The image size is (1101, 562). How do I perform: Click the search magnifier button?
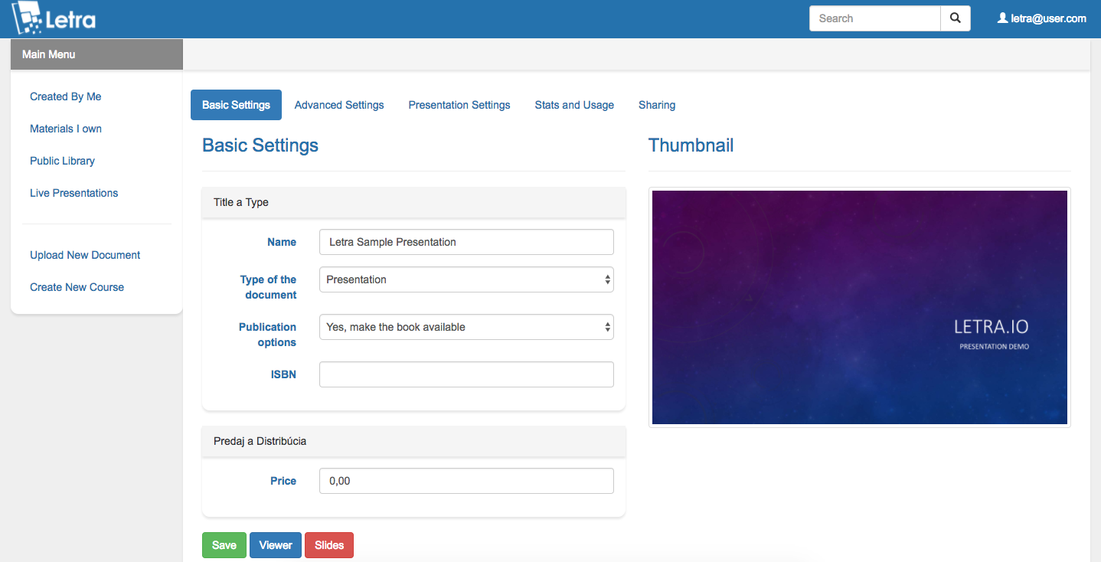pyautogui.click(x=955, y=18)
